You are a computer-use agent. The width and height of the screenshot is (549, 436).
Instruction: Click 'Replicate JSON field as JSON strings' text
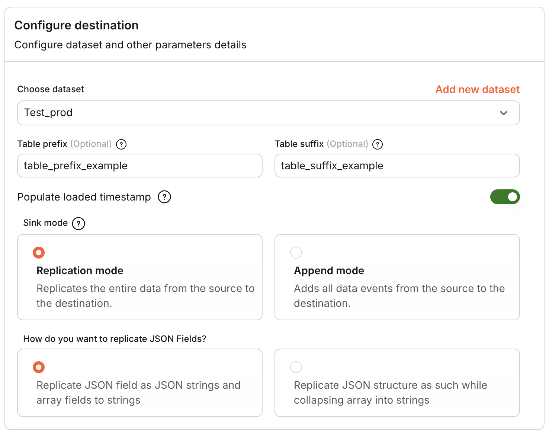[x=138, y=392]
